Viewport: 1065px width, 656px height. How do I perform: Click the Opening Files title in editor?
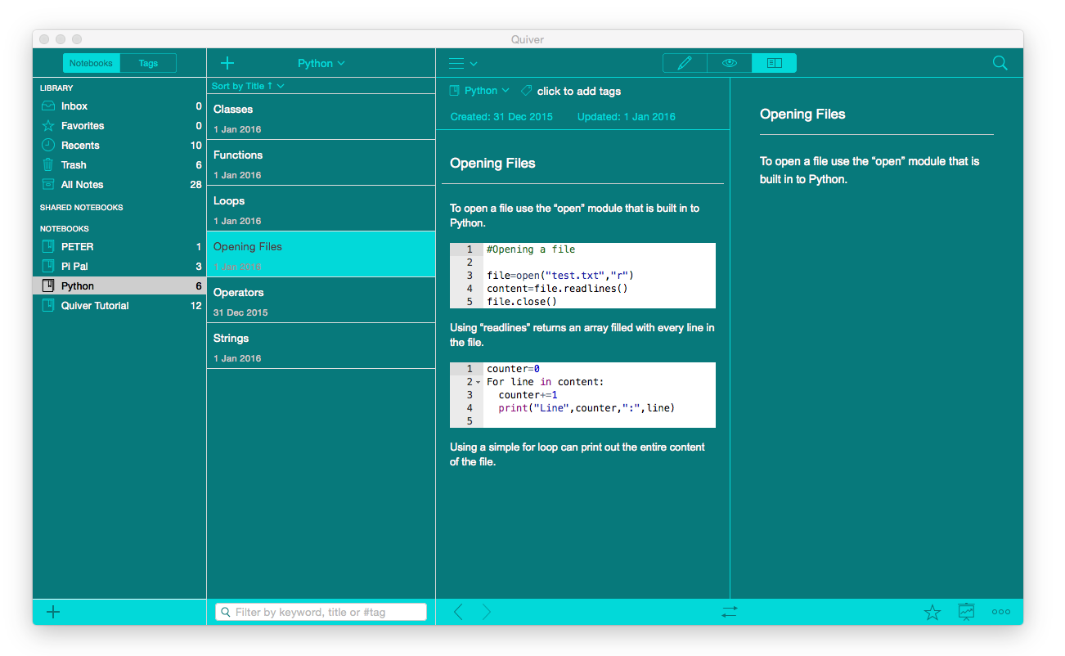coord(493,164)
